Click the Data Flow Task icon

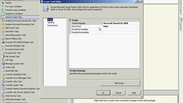(x=3, y=31)
